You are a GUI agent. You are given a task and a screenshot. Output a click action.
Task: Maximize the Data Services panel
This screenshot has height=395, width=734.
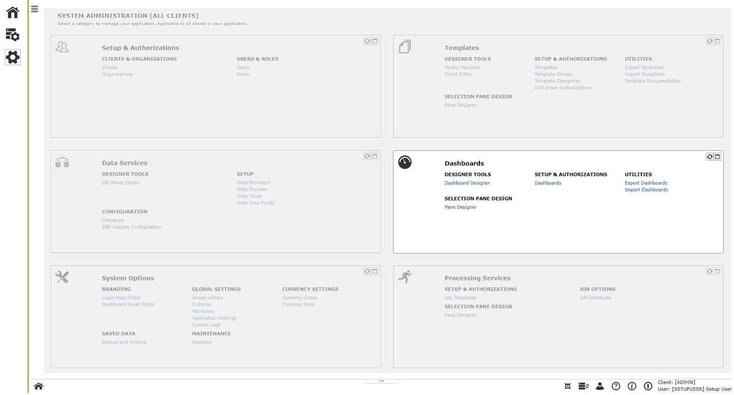375,156
